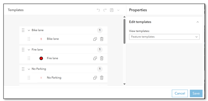Click the Templates panel title

16,10
